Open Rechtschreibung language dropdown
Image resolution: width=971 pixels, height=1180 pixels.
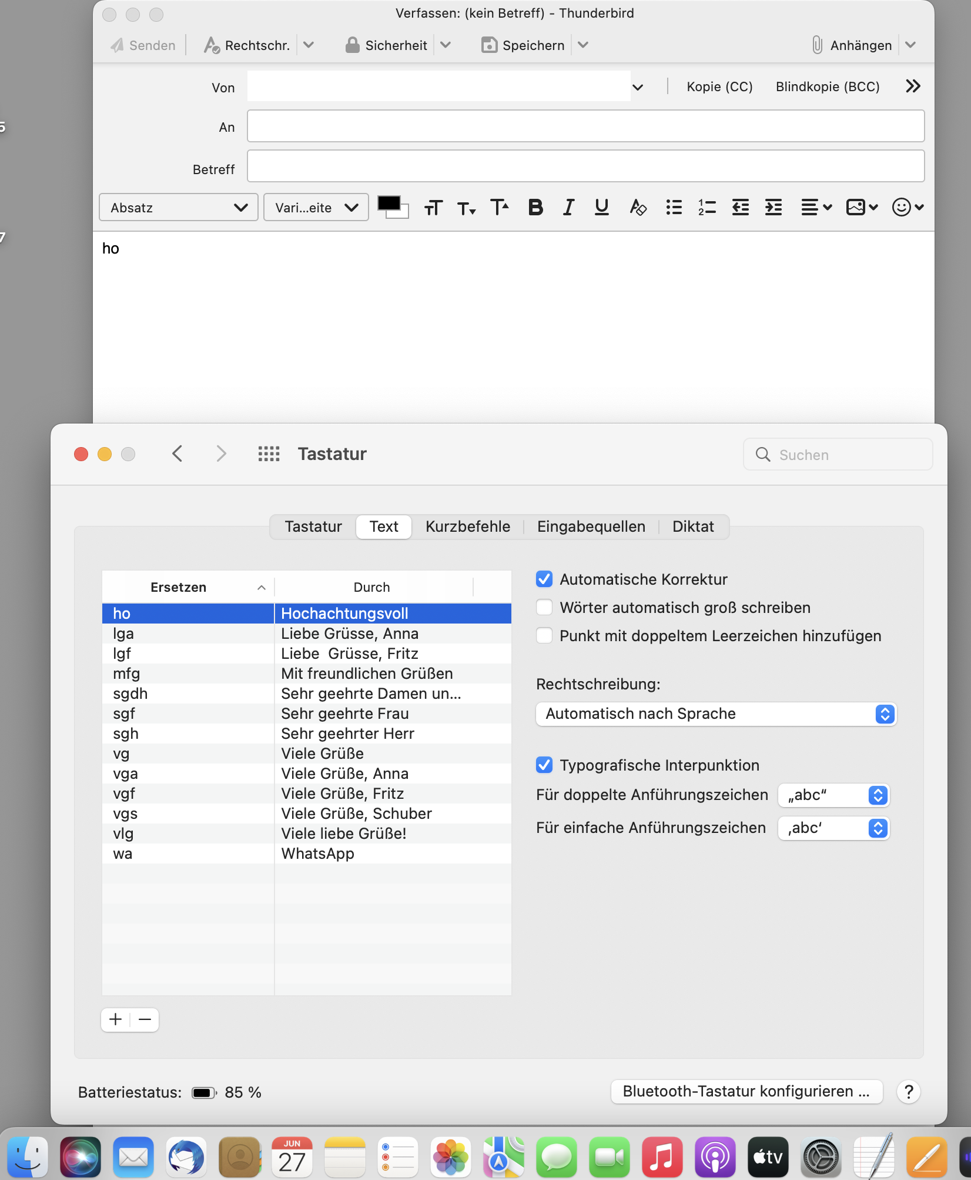[x=716, y=714]
